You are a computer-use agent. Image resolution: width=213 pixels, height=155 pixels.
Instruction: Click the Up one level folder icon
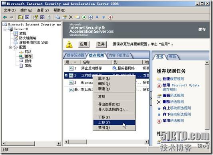coord(20,17)
